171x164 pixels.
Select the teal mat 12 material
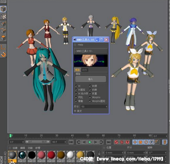22,156
